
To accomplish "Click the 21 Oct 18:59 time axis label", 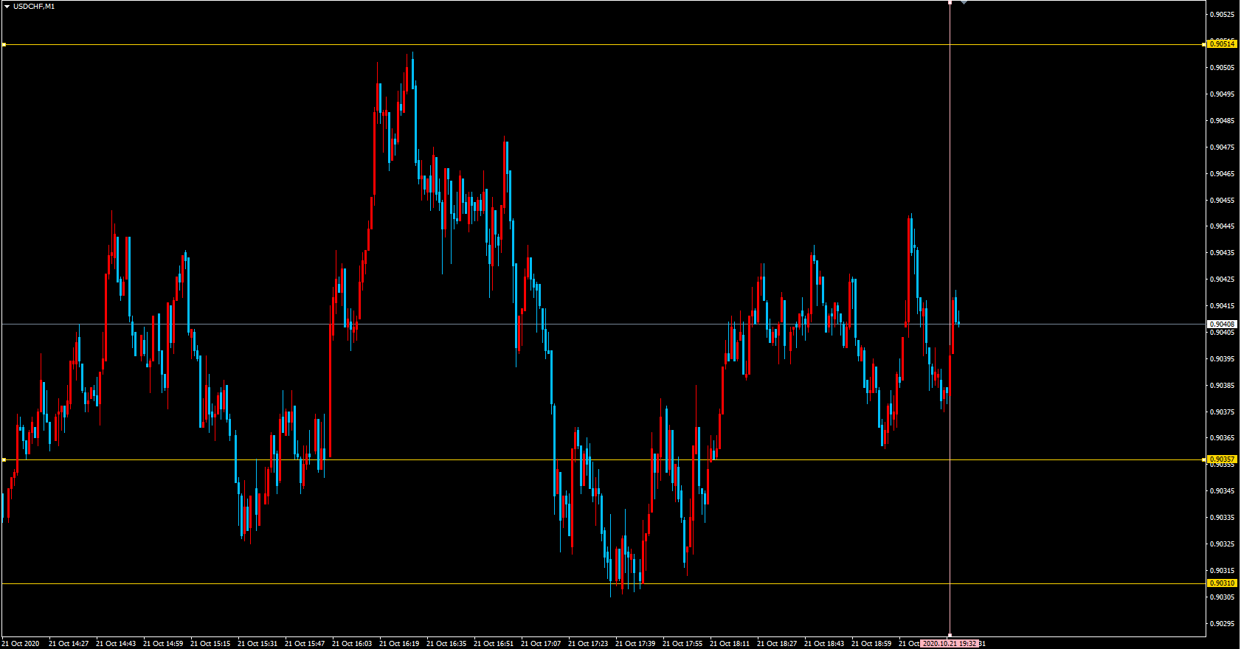I will click(871, 644).
